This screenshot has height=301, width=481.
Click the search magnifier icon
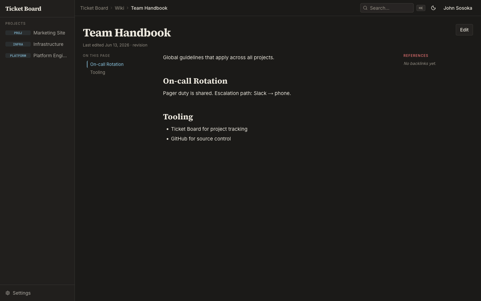coord(365,8)
